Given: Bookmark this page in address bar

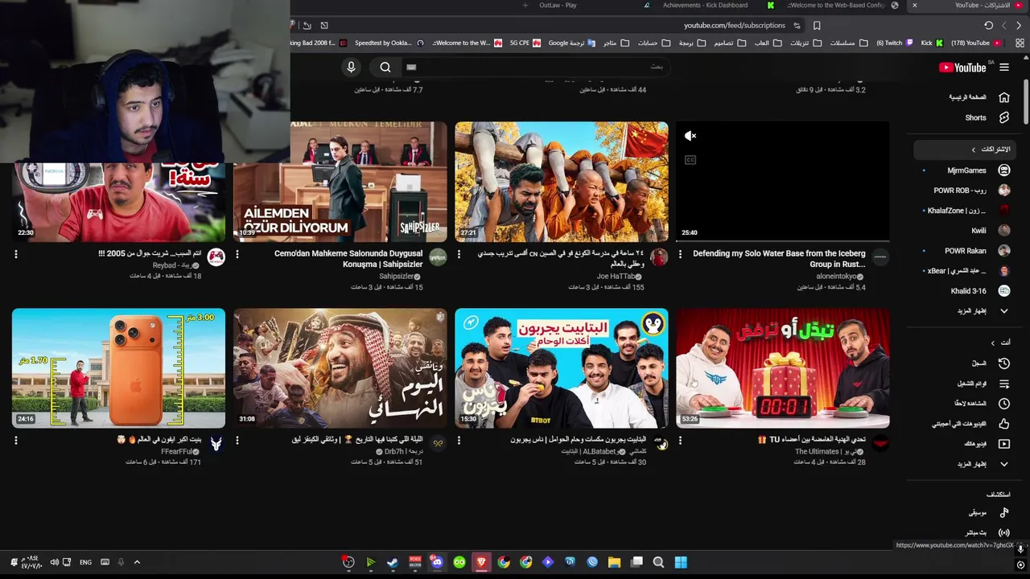Looking at the screenshot, I should (817, 26).
